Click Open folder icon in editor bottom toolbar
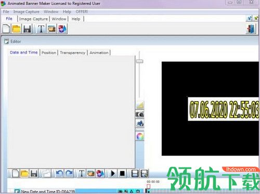260x194 pixels. tap(24, 173)
